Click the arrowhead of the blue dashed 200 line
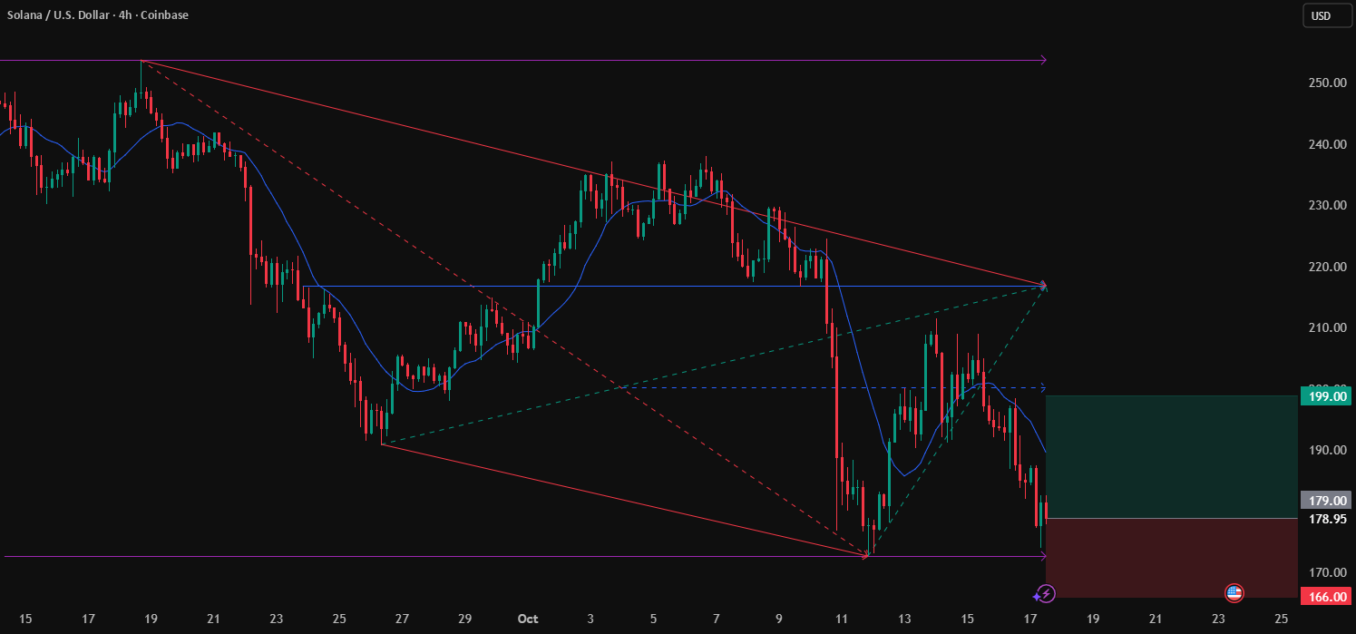 [x=1043, y=387]
